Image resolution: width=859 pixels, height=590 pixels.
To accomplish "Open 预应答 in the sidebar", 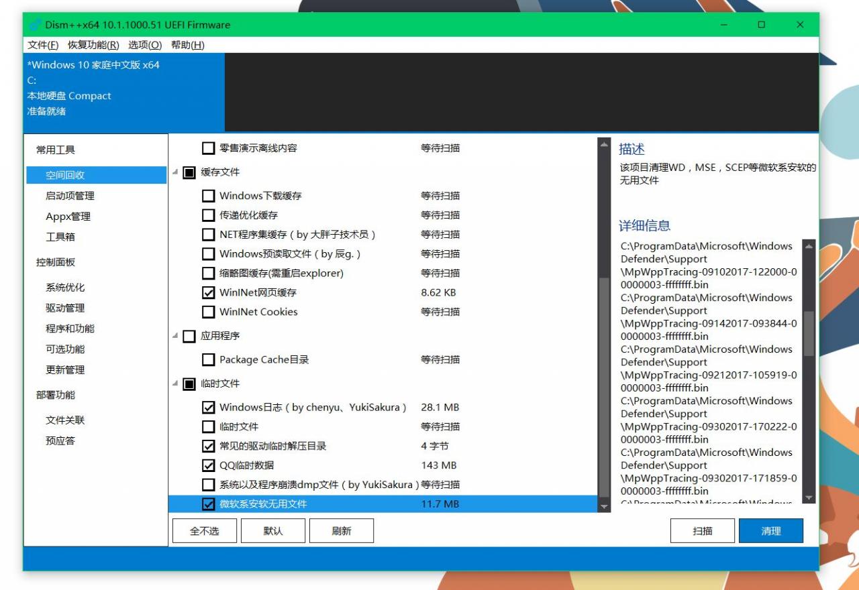I will click(x=60, y=441).
